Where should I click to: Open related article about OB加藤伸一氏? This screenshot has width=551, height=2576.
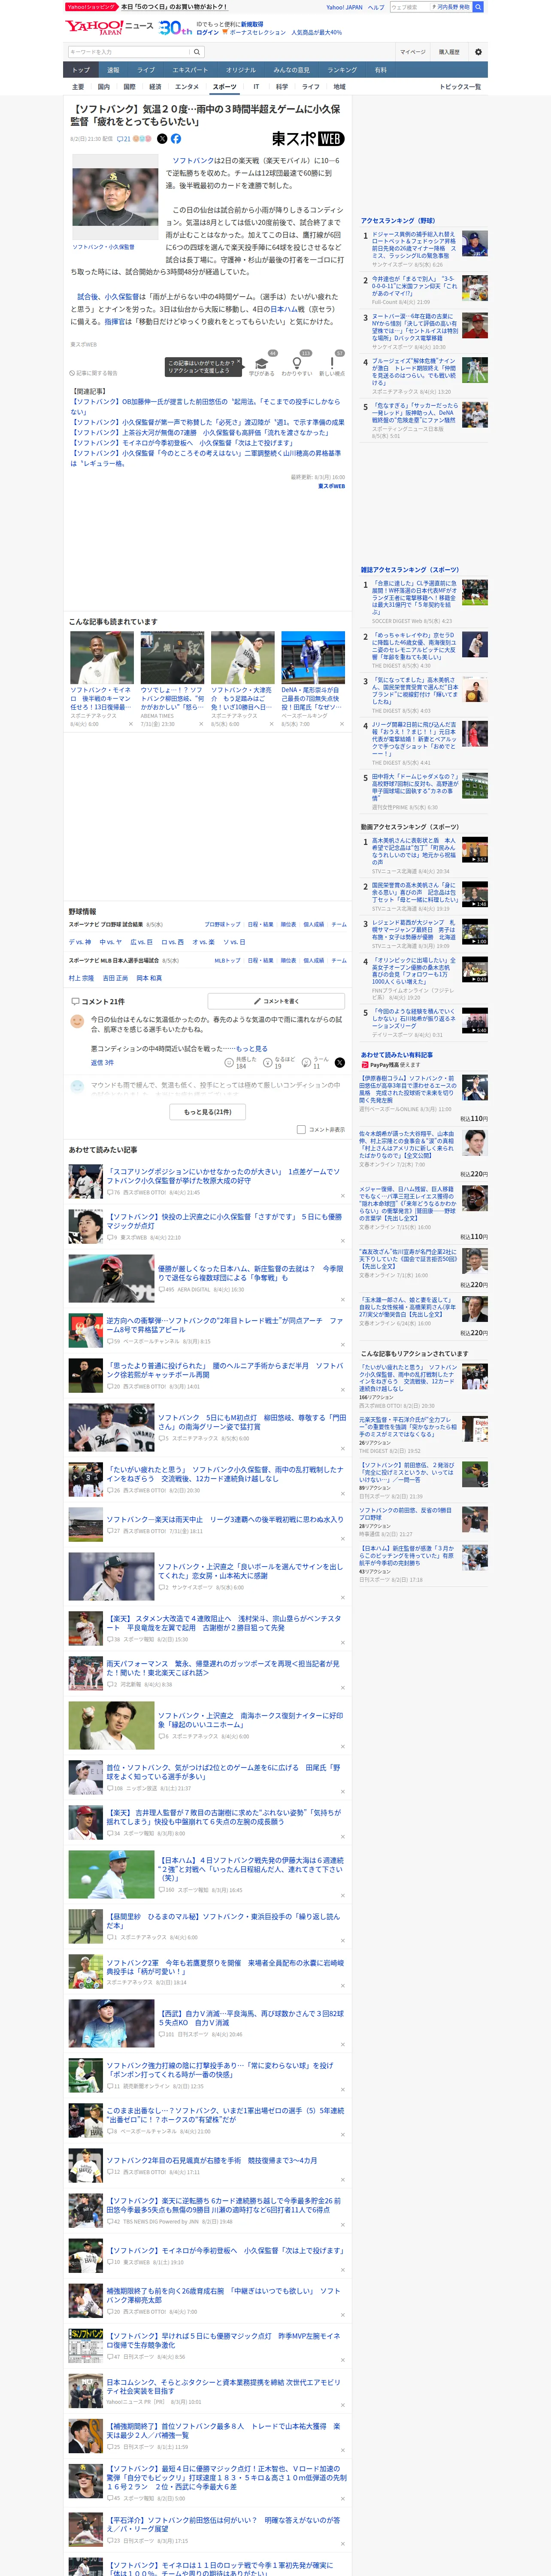pyautogui.click(x=205, y=406)
